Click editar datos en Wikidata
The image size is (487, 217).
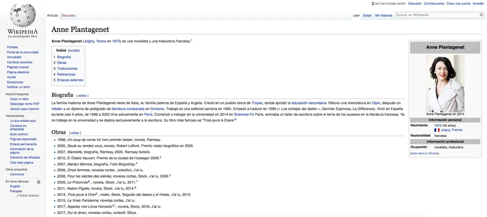tap(425, 153)
